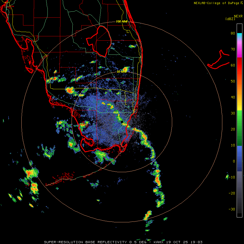Click the cyan top of the color bar
Image resolution: width=244 pixels, height=244 pixels.
(x=239, y=36)
